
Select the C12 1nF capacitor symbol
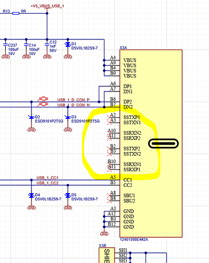47,45
